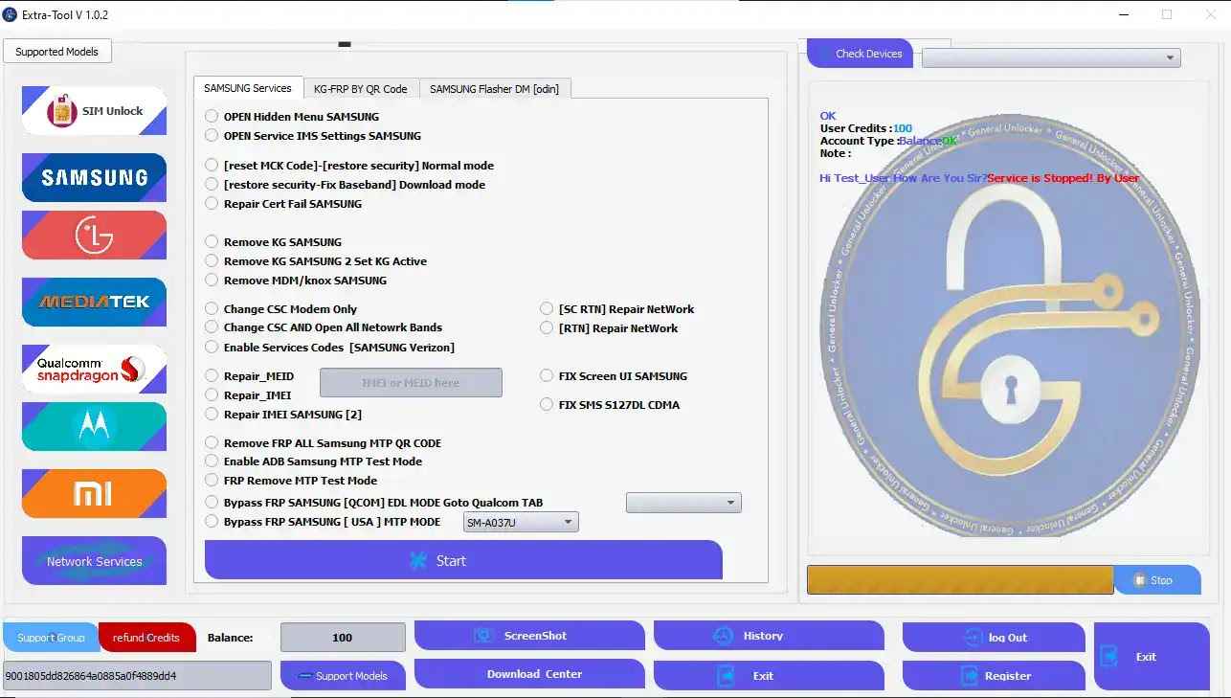Click the Stop button icon
The image size is (1231, 698).
(x=1139, y=580)
